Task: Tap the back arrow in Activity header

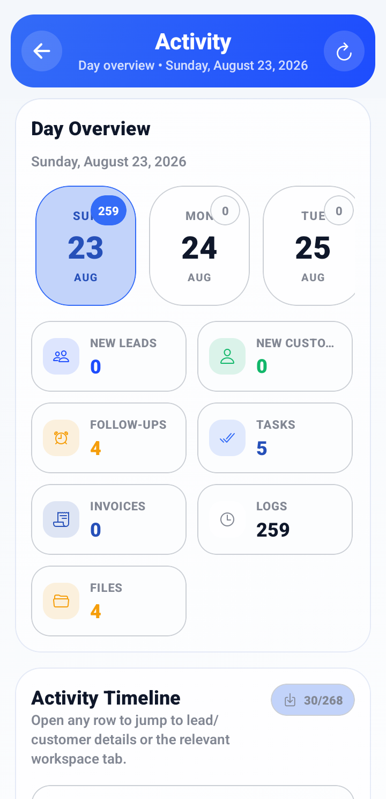Action: pos(42,51)
